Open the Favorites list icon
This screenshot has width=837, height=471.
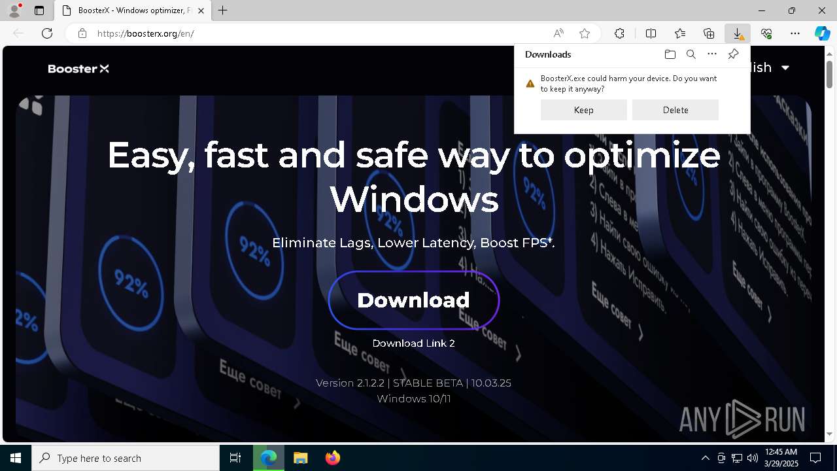coord(680,33)
